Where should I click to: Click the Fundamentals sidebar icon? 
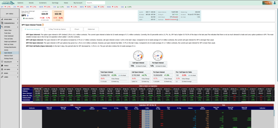click(2, 23)
